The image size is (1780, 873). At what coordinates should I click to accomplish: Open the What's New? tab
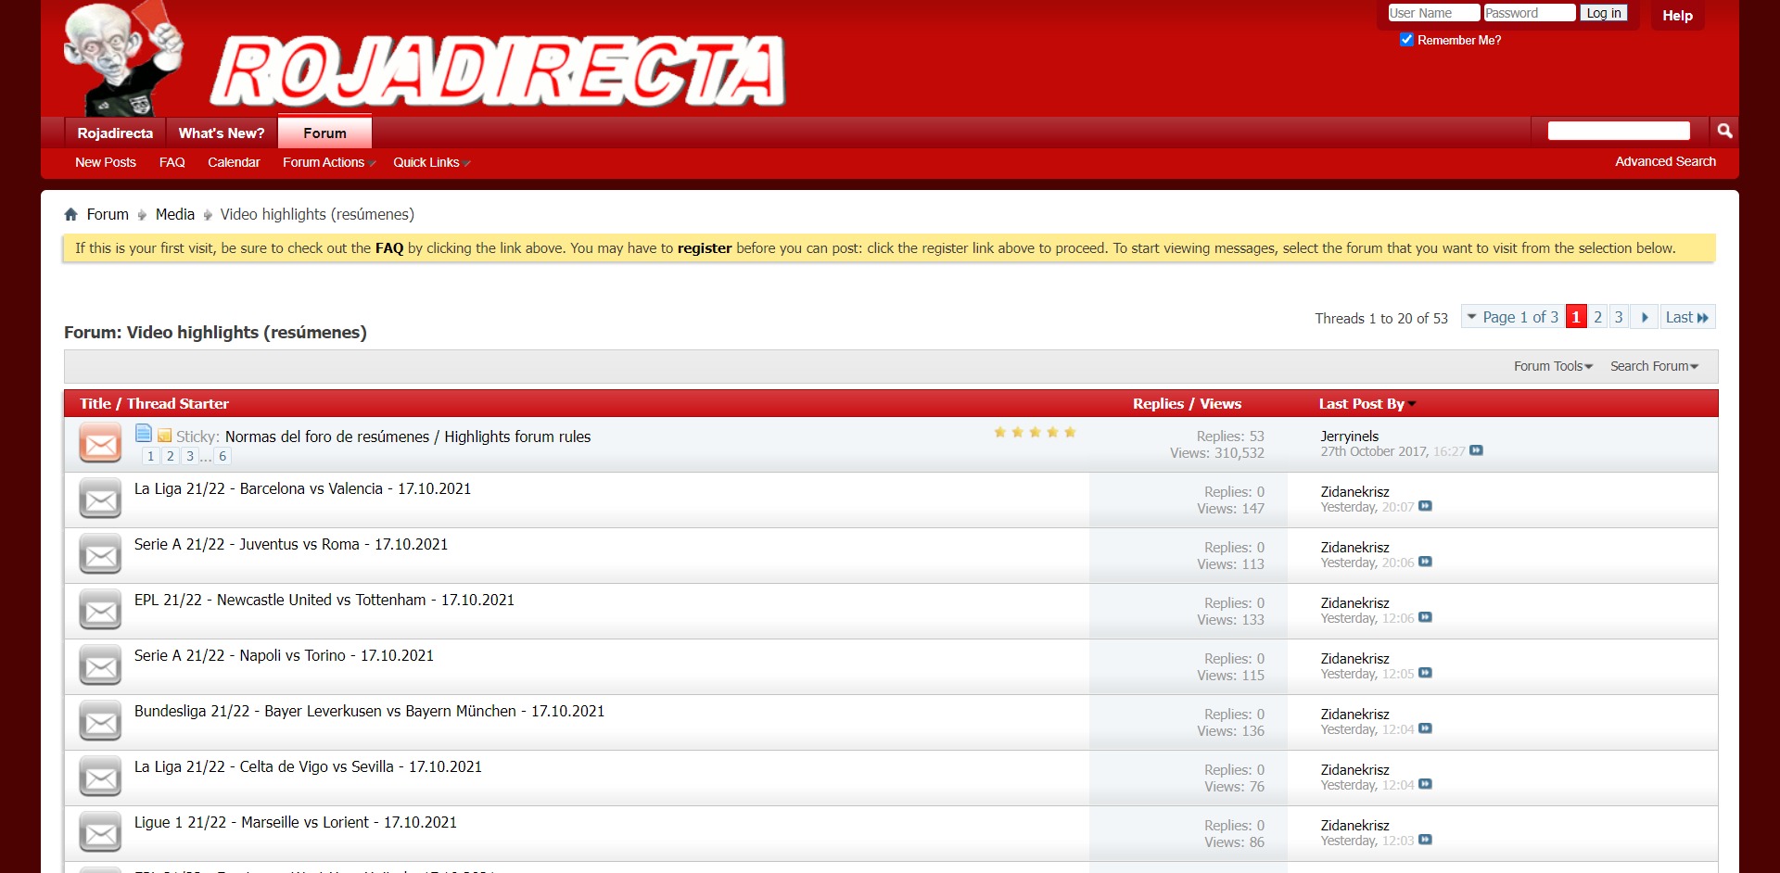[x=222, y=133]
